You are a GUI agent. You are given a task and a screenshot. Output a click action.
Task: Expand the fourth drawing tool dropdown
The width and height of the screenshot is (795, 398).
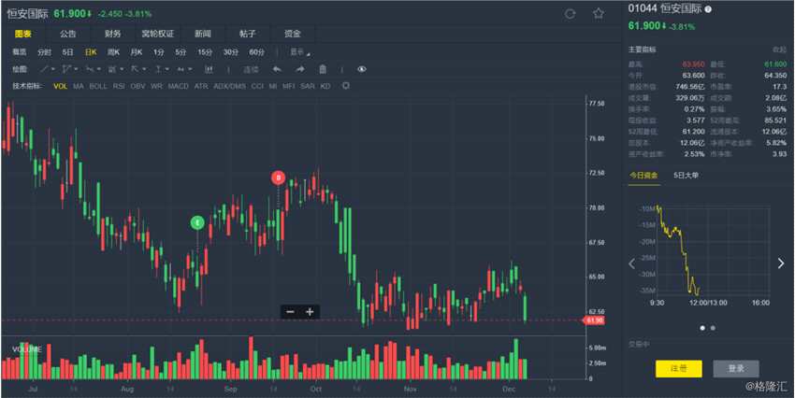point(122,69)
